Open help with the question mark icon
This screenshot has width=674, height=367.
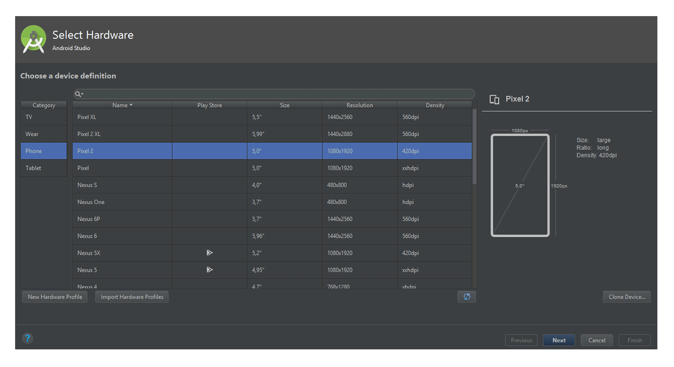[28, 338]
